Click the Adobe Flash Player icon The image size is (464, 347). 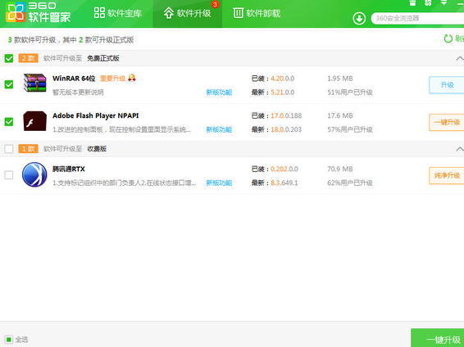pos(35,121)
